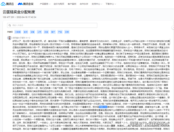Viewport: 174px width, 132px height.
Task: Focus the keyword search input field
Action: [52, 25]
